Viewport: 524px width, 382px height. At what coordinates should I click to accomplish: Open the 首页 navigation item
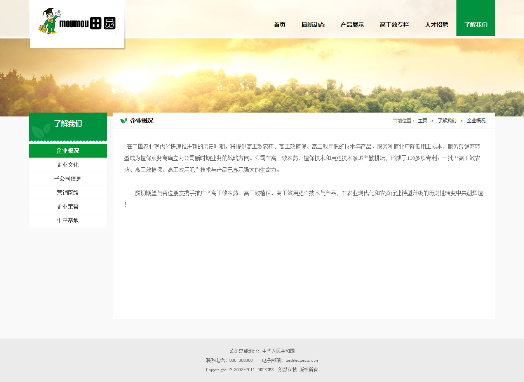280,24
